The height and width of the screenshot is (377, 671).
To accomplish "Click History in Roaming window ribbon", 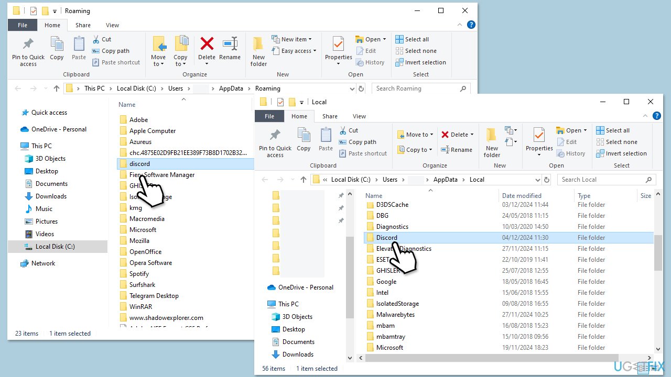I will 371,62.
